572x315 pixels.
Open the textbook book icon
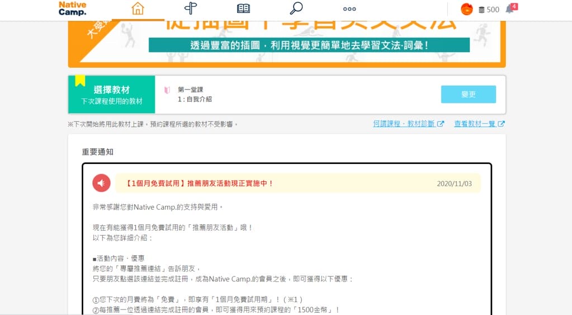[243, 8]
